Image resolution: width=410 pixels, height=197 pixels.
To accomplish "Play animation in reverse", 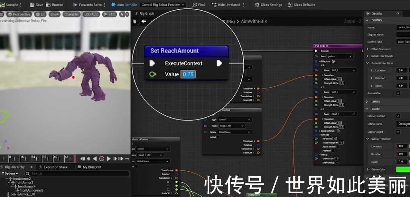I will coord(95,159).
